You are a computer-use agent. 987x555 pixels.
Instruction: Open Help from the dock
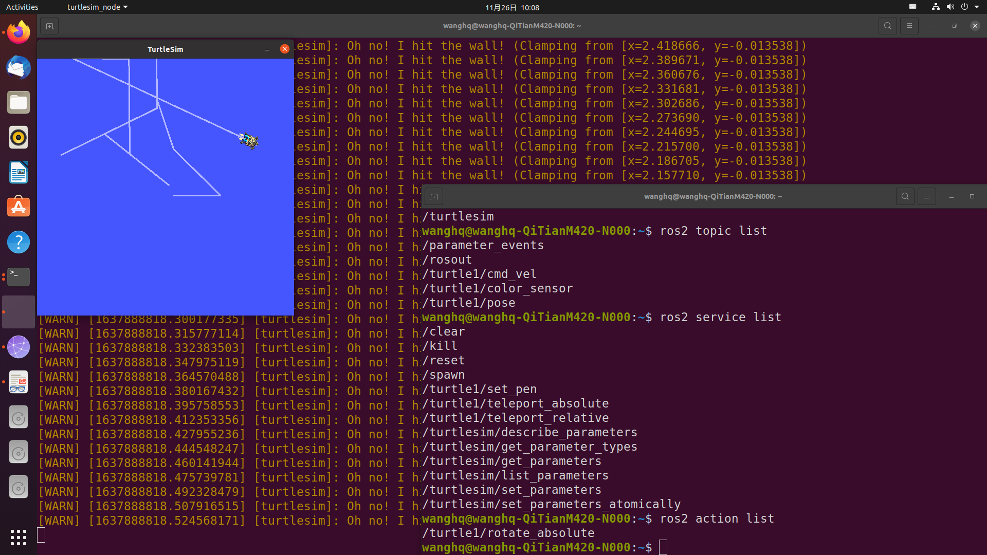click(x=19, y=242)
